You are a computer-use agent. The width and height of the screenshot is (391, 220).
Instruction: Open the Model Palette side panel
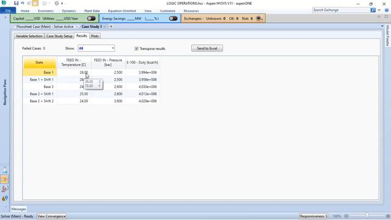pyautogui.click(x=387, y=35)
